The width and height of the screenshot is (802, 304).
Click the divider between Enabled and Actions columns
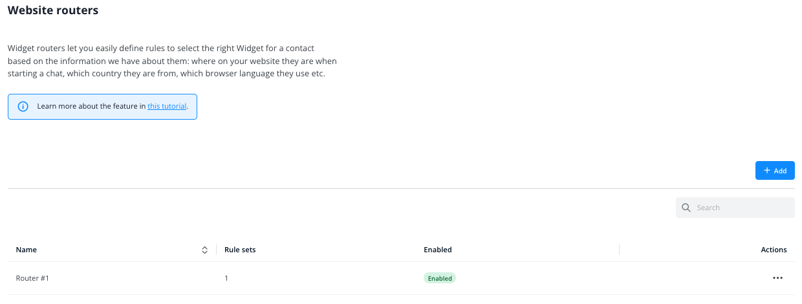pyautogui.click(x=620, y=250)
